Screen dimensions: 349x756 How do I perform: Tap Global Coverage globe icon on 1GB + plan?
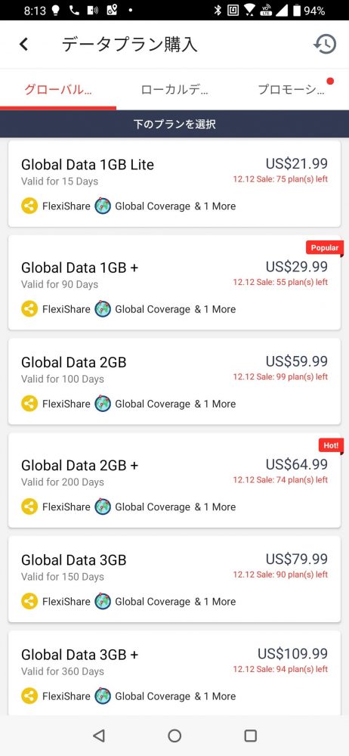coord(103,309)
